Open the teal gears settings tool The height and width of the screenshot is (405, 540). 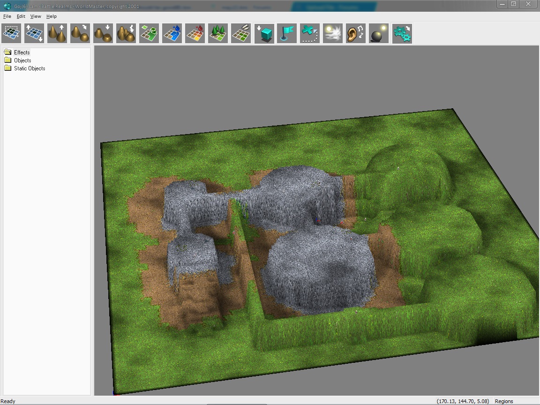402,33
